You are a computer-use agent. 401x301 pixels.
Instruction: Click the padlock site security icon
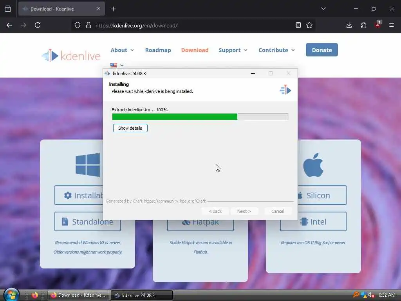[x=89, y=25]
